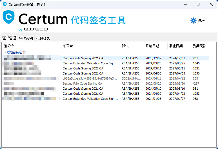The image size is (218, 149).
Task: Select row with start date 2024/05/10
Action: click(x=106, y=89)
